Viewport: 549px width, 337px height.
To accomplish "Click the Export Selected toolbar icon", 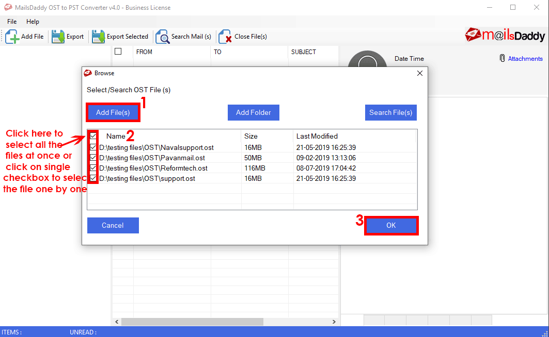I will (x=98, y=37).
